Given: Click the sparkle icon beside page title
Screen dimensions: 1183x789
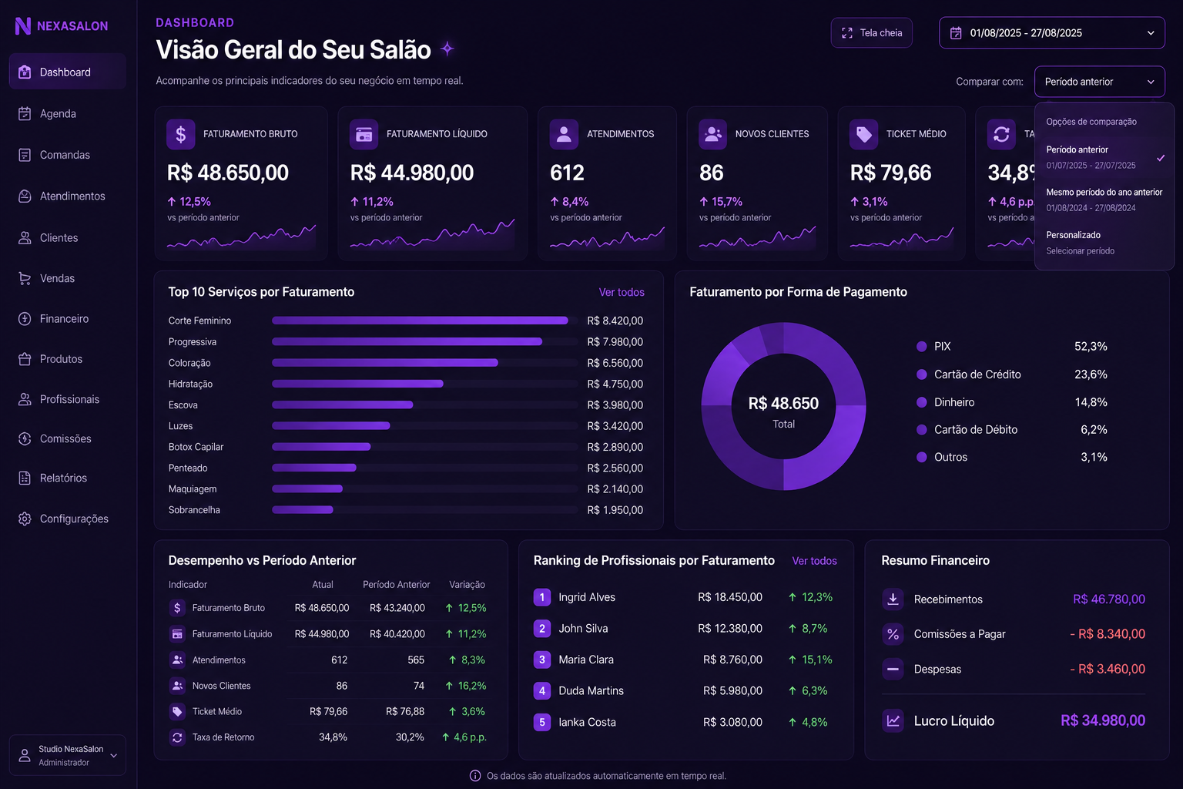Looking at the screenshot, I should (x=447, y=49).
